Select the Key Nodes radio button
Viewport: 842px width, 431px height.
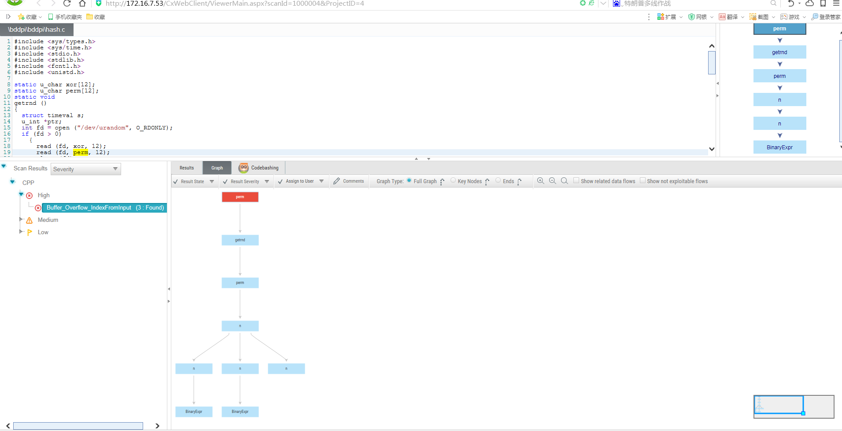click(x=453, y=181)
